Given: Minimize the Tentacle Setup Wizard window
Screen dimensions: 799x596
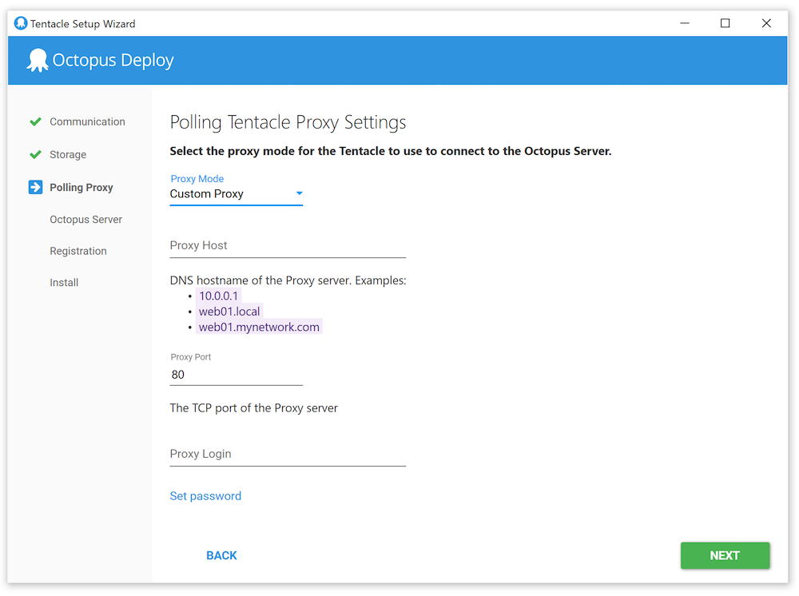Looking at the screenshot, I should (x=685, y=23).
